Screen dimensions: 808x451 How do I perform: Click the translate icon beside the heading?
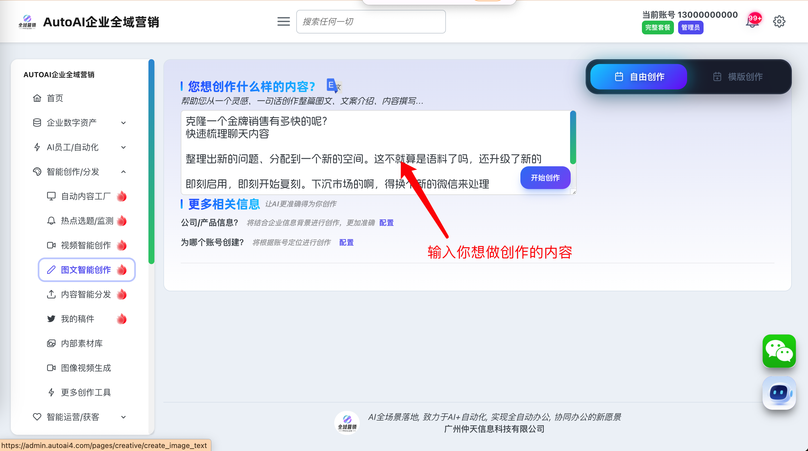pyautogui.click(x=333, y=86)
